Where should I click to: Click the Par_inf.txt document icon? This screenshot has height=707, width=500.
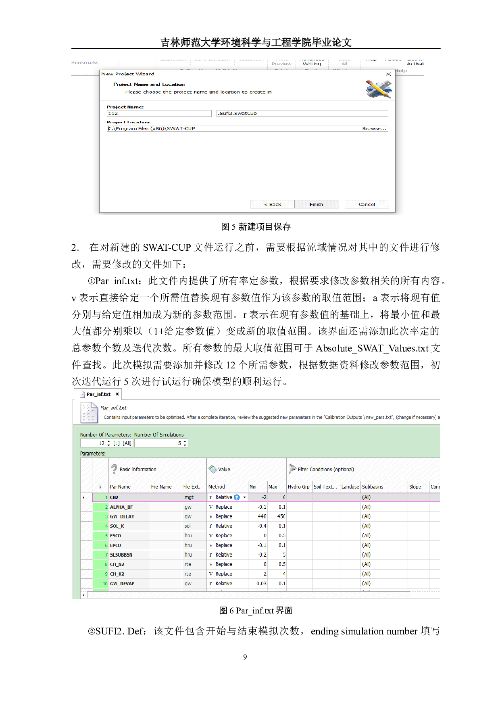pos(89,412)
